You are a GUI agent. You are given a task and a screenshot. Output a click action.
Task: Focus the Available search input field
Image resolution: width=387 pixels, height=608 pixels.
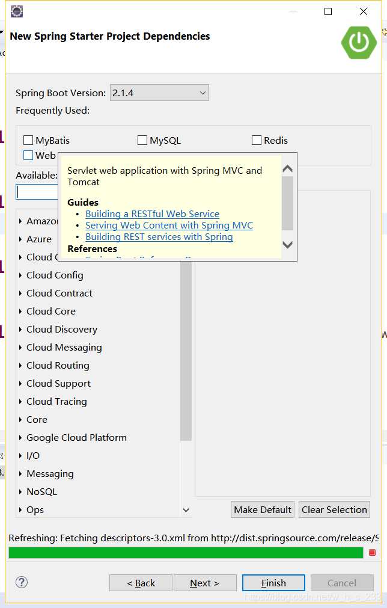pyautogui.click(x=37, y=192)
